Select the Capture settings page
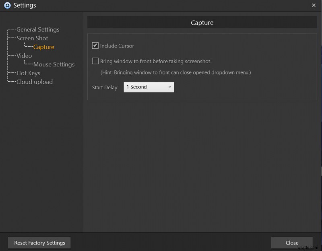 point(43,47)
